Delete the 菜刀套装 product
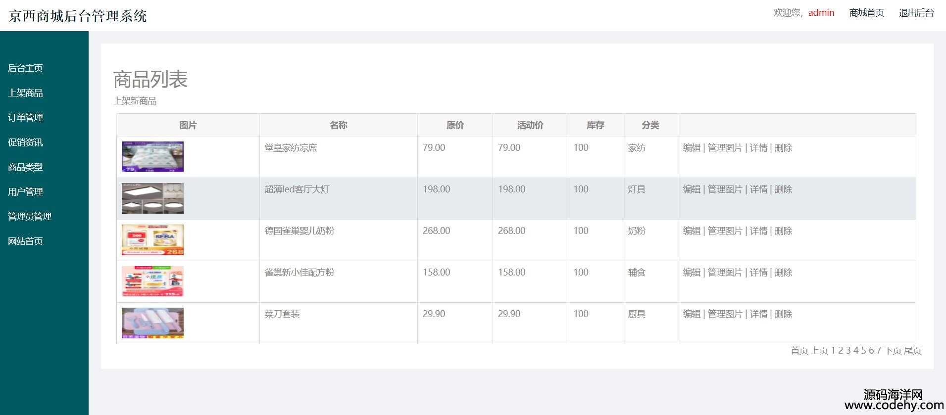946x415 pixels. (783, 314)
